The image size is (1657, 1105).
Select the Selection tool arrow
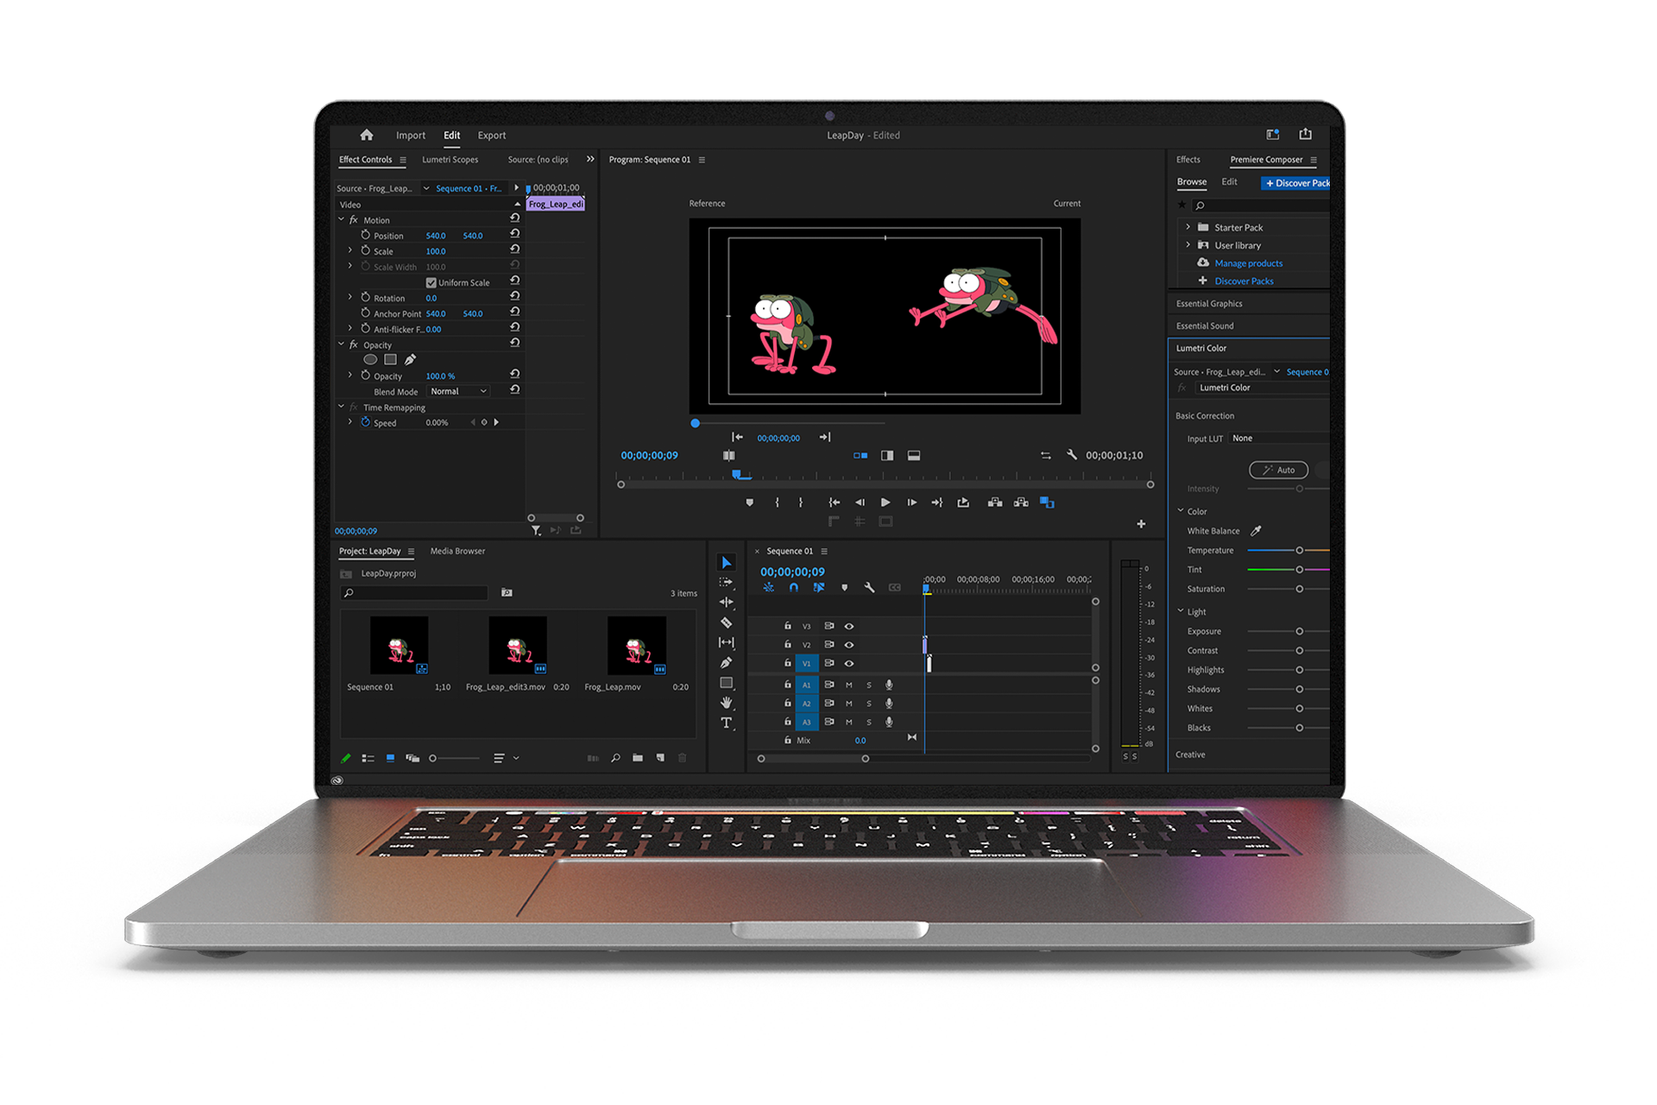727,563
